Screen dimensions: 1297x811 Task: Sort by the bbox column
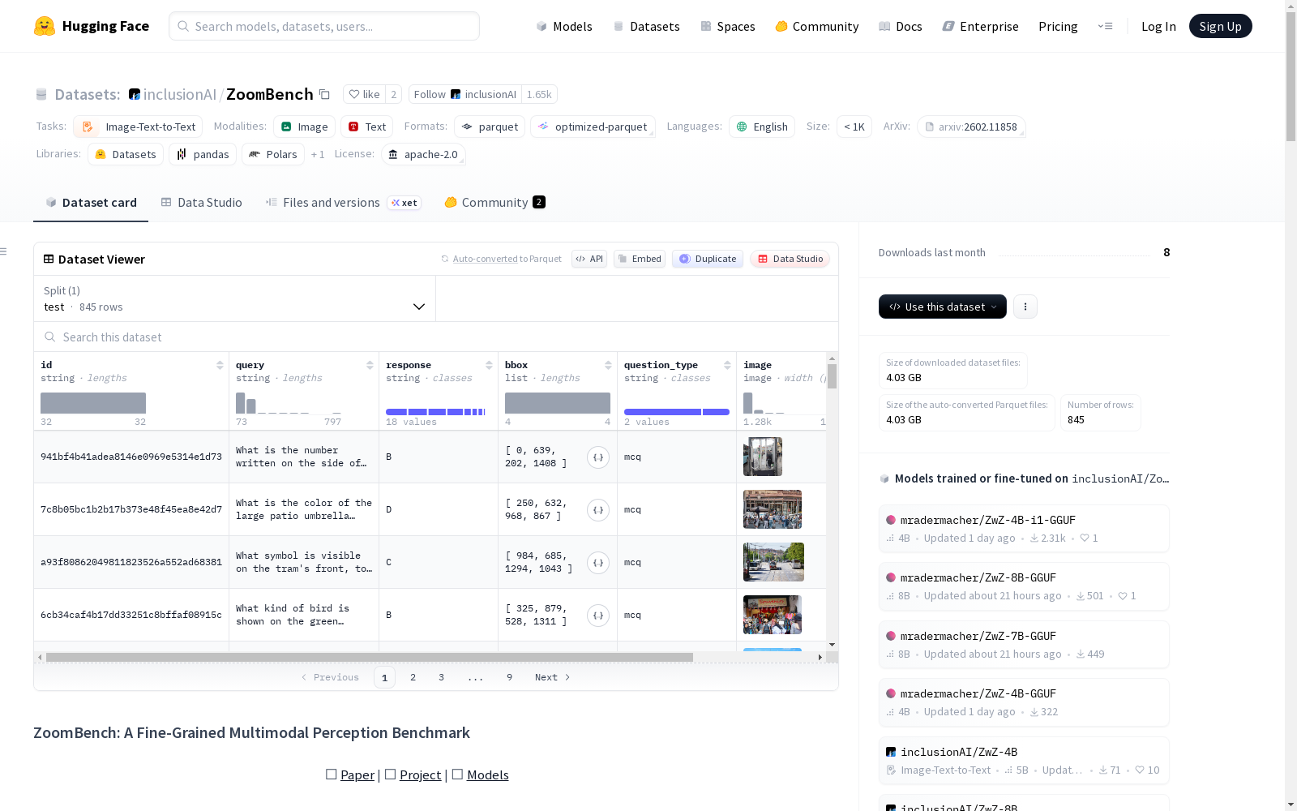(x=608, y=365)
